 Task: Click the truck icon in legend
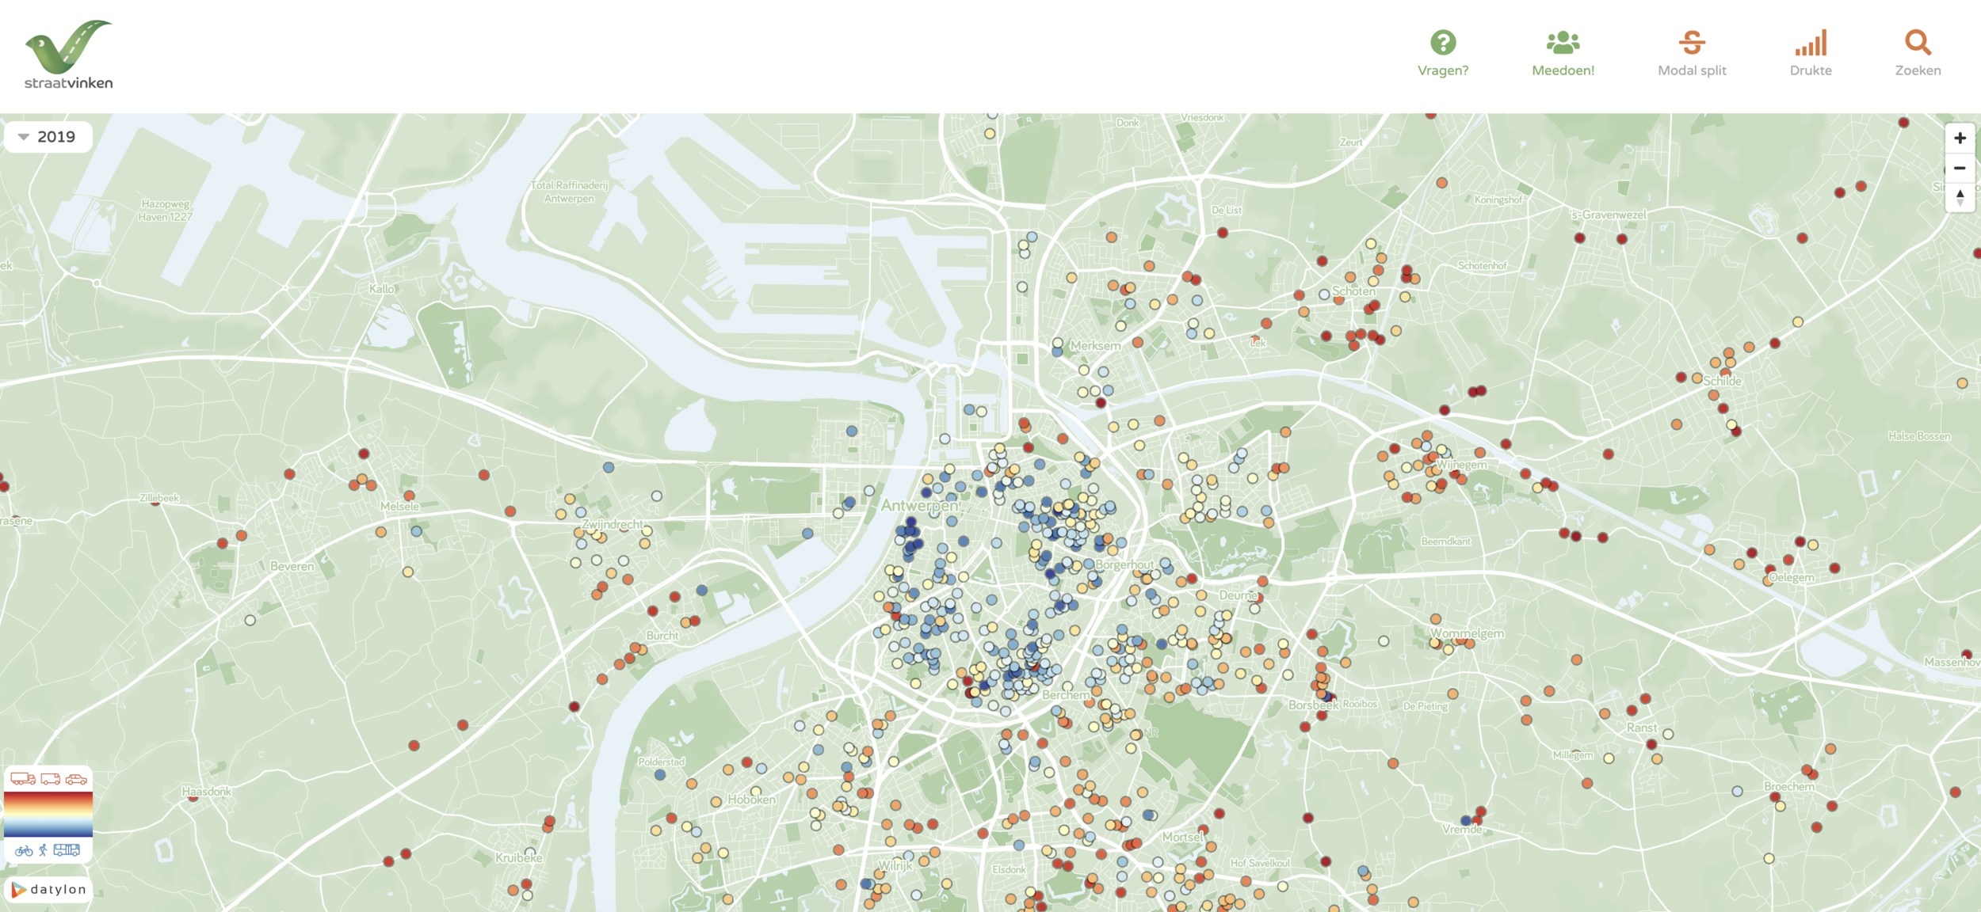23,779
